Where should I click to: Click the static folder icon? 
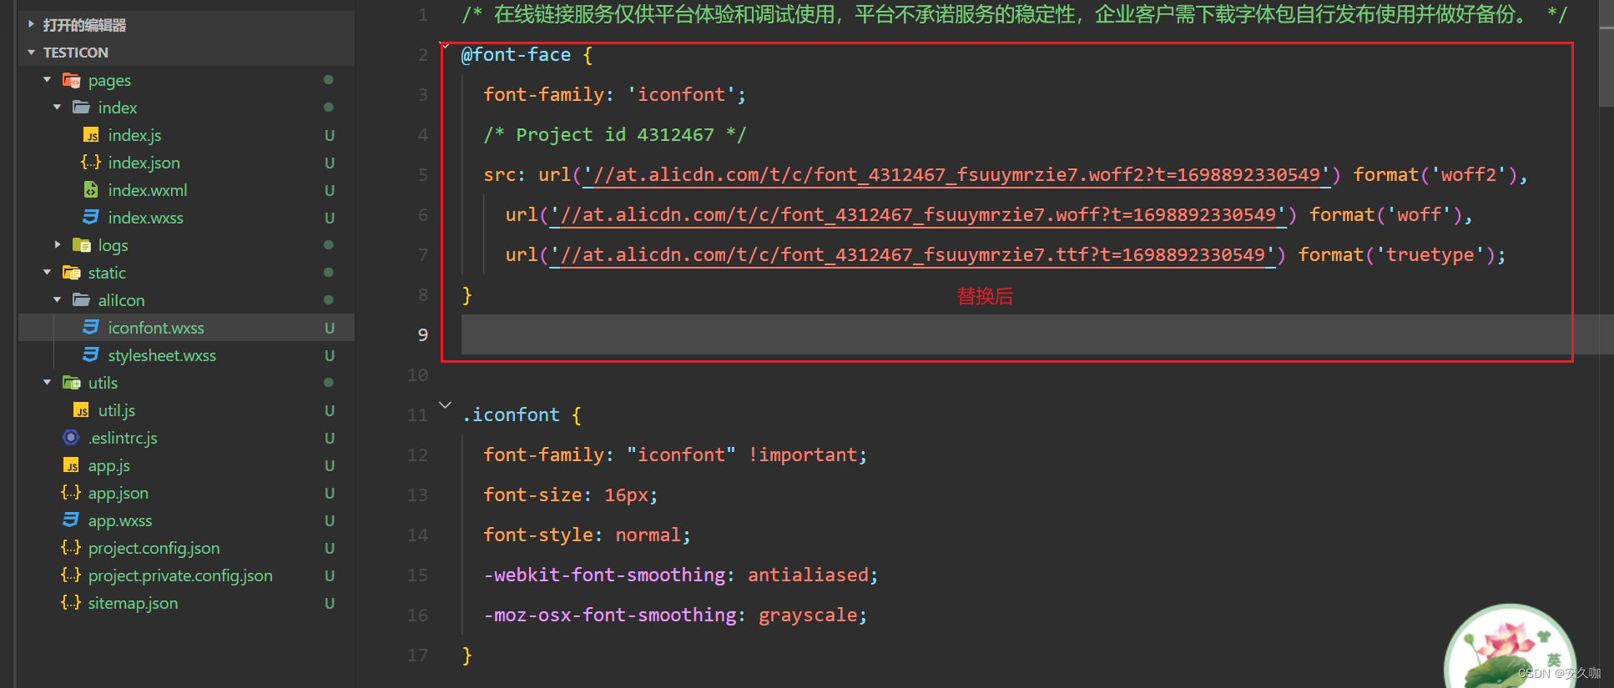coord(72,273)
